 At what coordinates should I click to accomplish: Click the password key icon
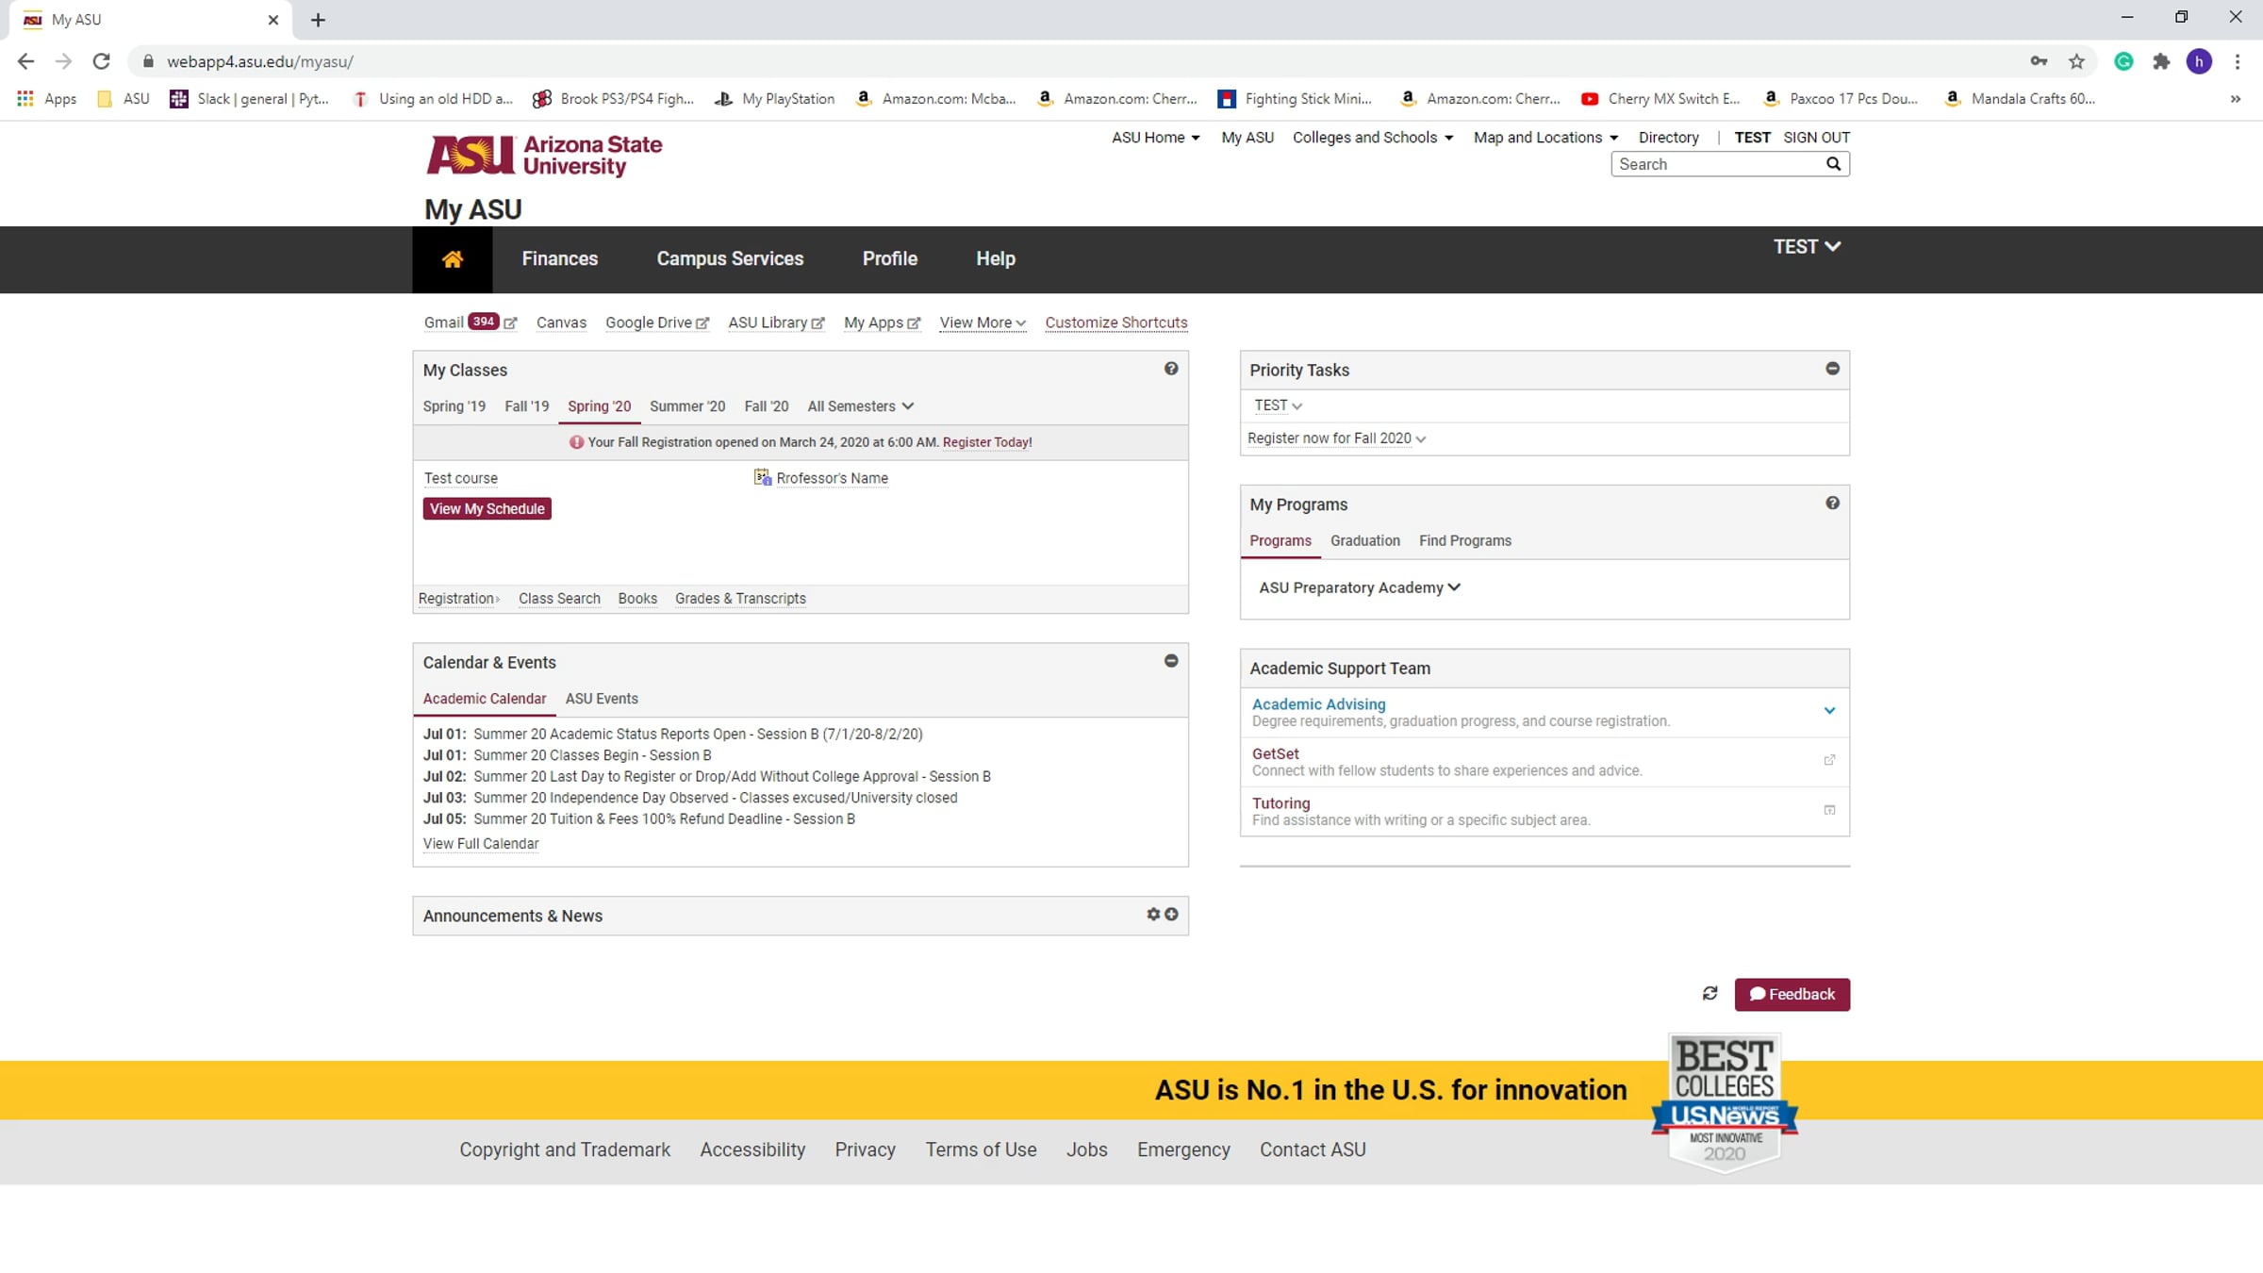[2039, 61]
